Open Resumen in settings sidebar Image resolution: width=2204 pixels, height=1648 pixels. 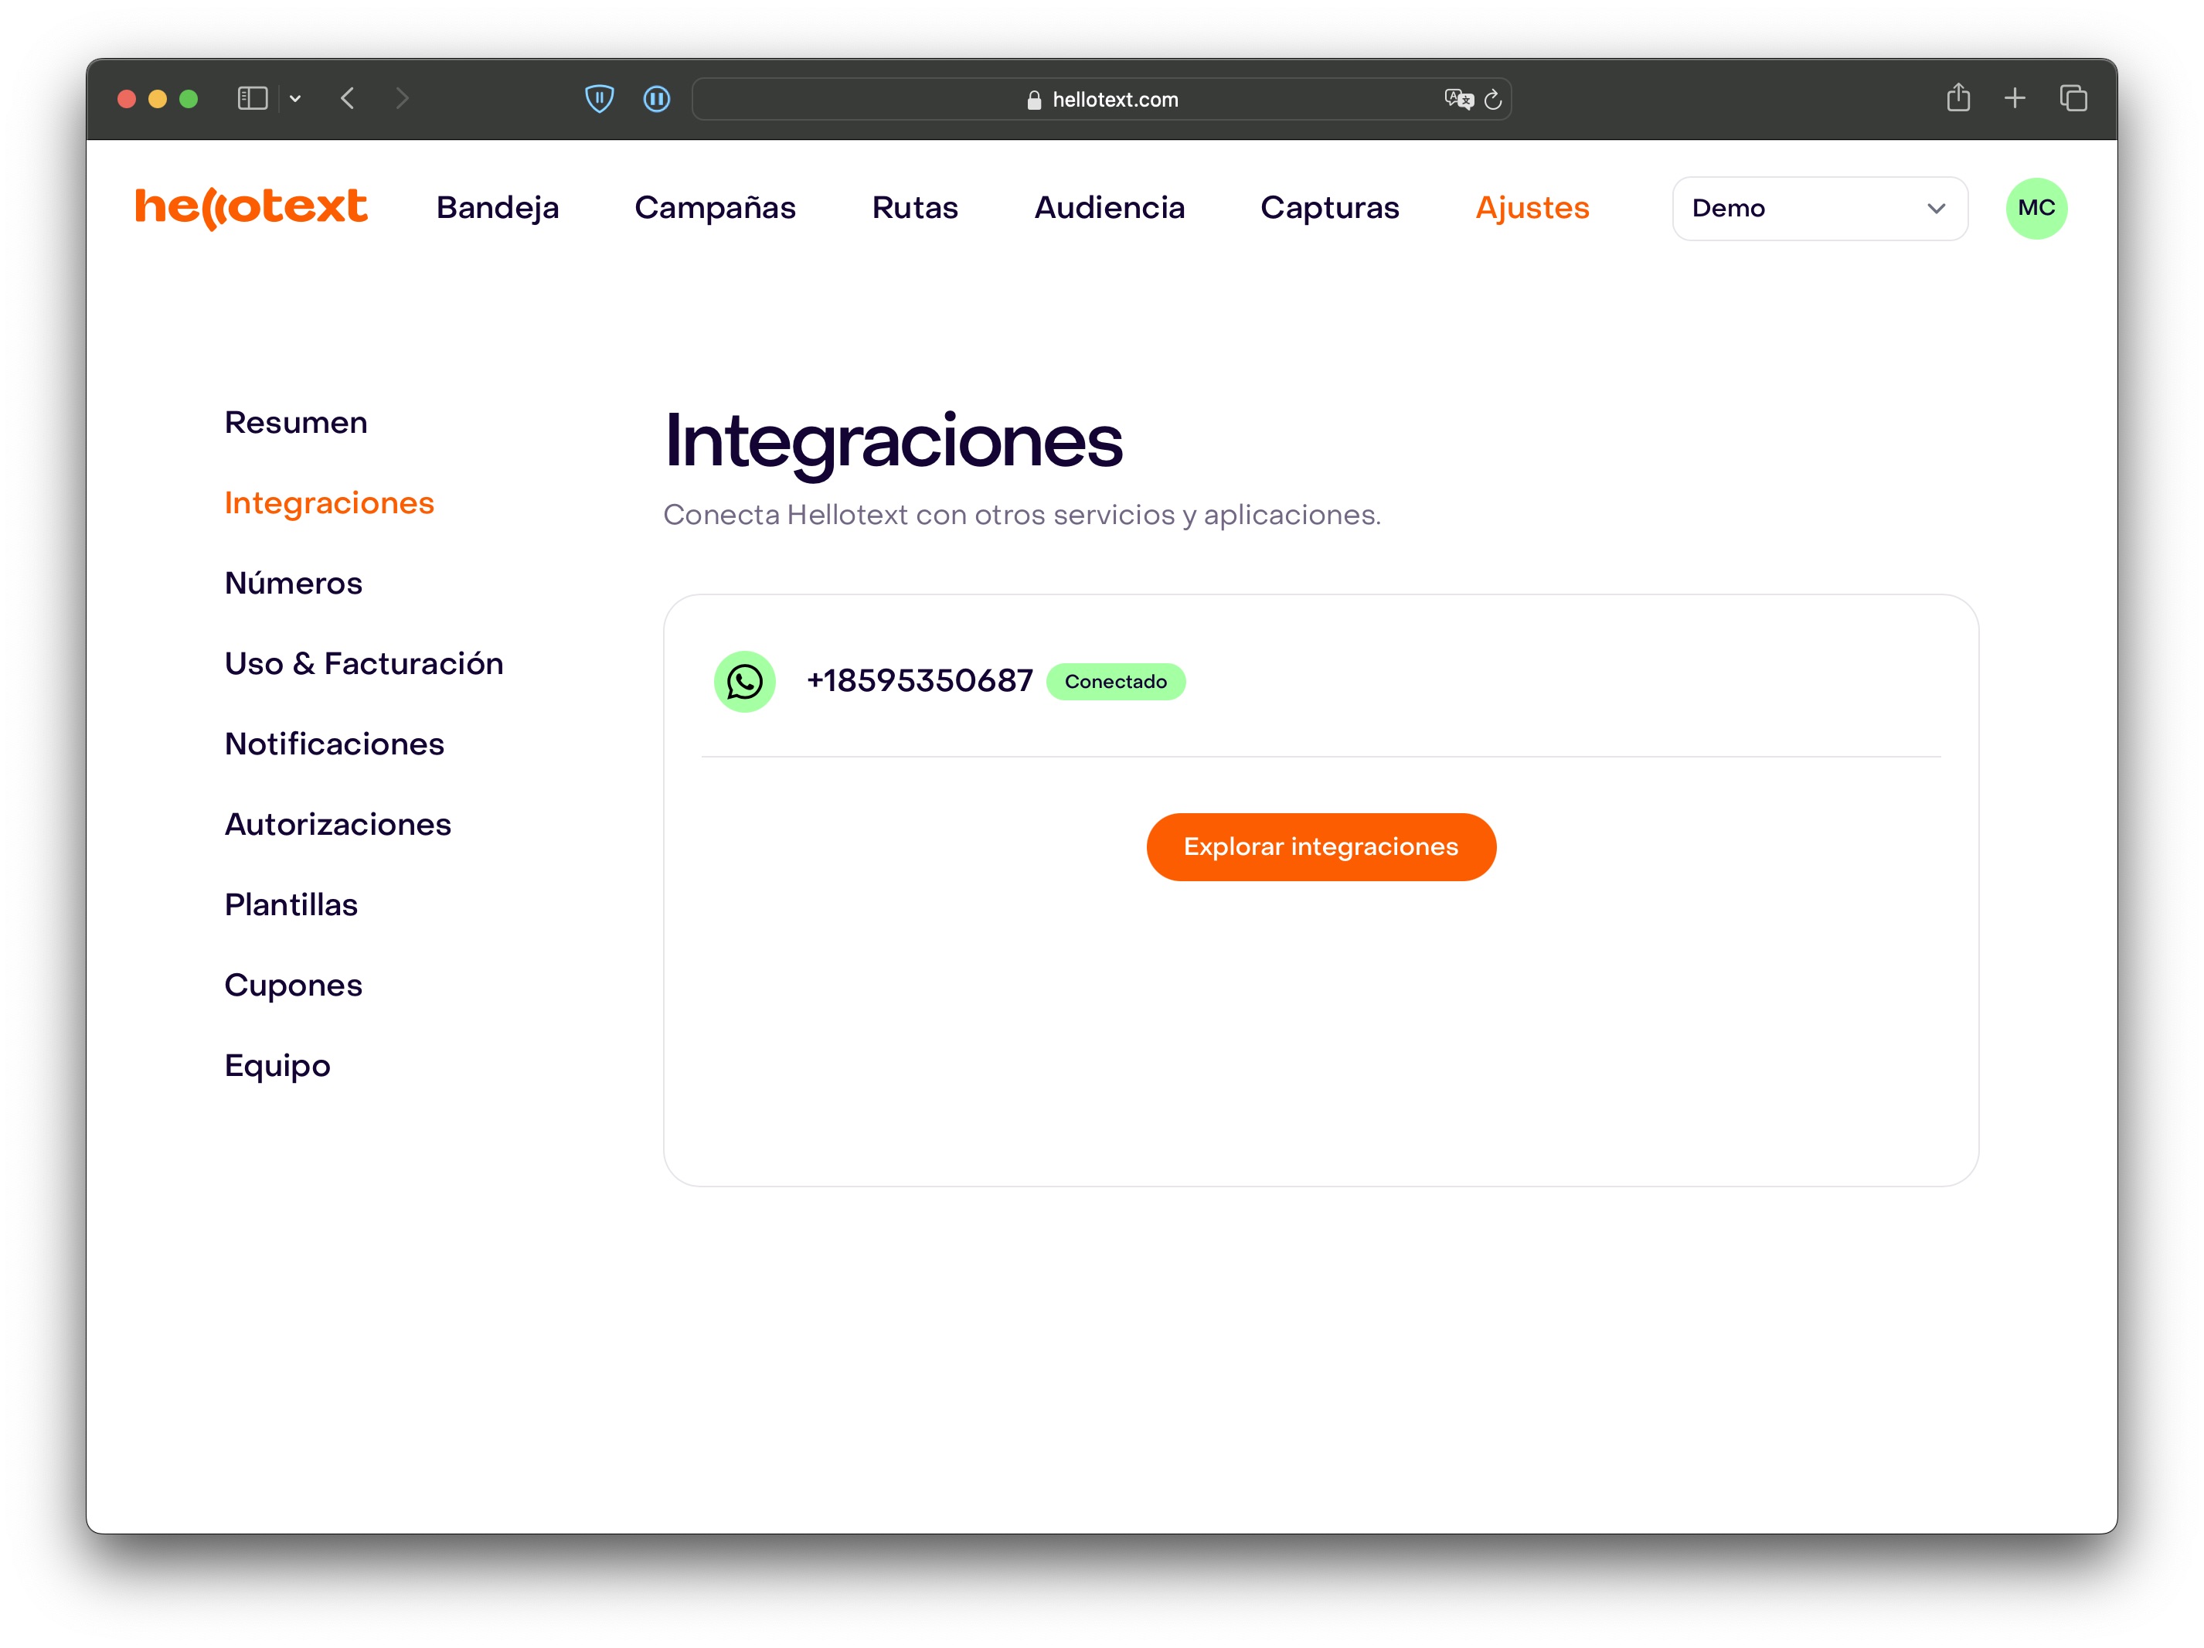296,423
